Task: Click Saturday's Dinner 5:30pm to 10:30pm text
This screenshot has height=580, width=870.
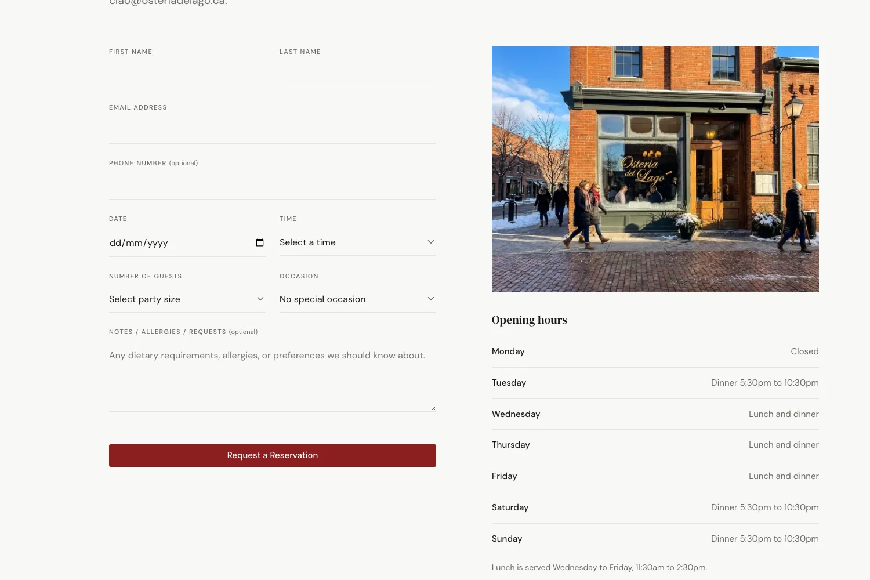Action: pyautogui.click(x=765, y=507)
